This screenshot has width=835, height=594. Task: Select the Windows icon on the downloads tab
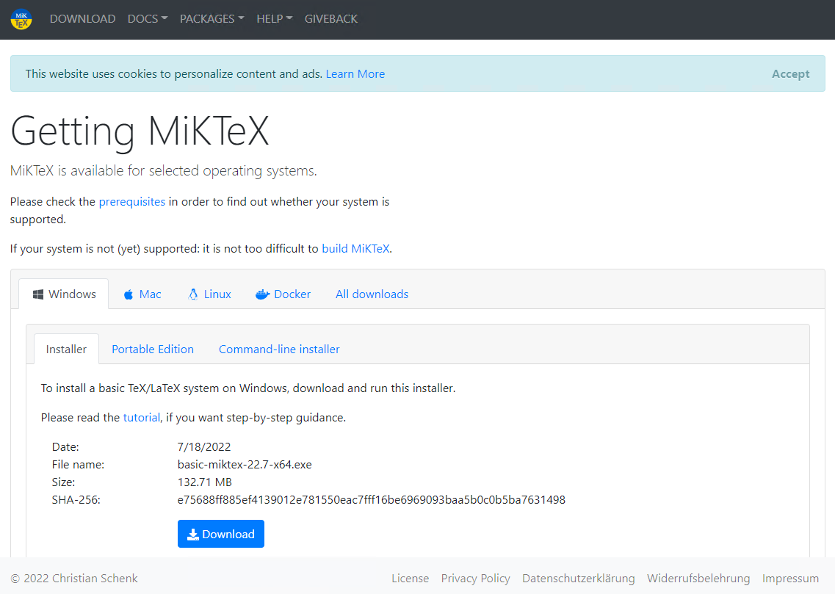(37, 294)
